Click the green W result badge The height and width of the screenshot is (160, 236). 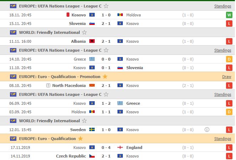(229, 15)
